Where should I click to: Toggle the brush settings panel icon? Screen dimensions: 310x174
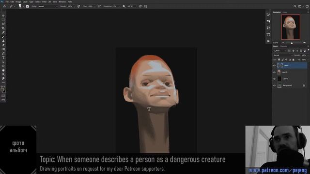28,6
